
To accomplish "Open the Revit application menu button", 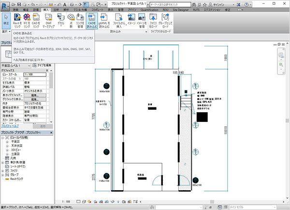I will tap(5, 6).
